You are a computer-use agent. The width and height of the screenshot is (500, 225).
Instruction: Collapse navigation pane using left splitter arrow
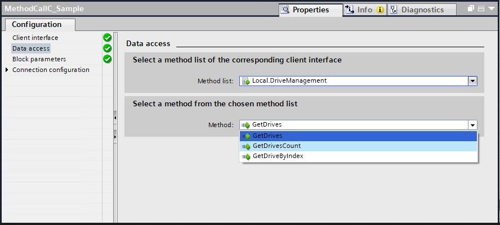coord(114,118)
